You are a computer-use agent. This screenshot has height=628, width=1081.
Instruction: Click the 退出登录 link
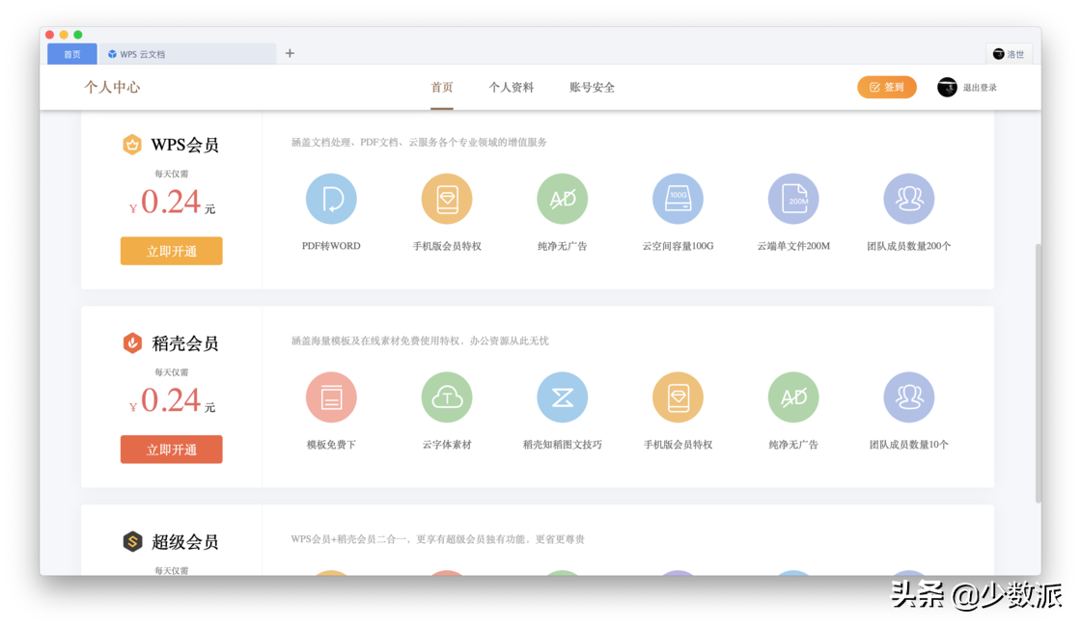(980, 88)
